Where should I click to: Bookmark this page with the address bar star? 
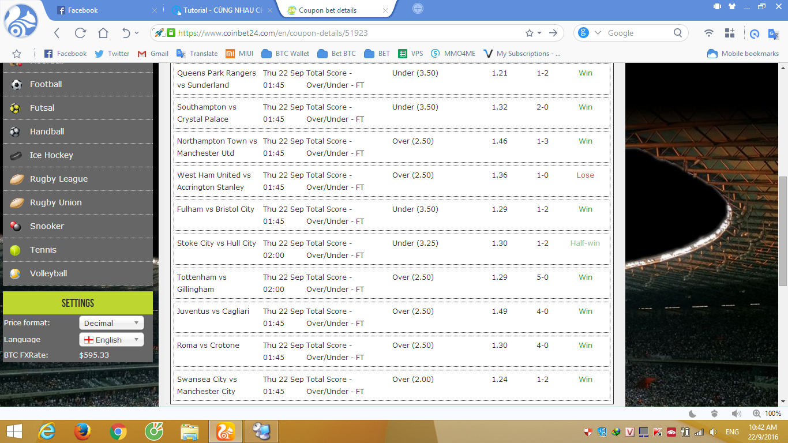coord(530,33)
